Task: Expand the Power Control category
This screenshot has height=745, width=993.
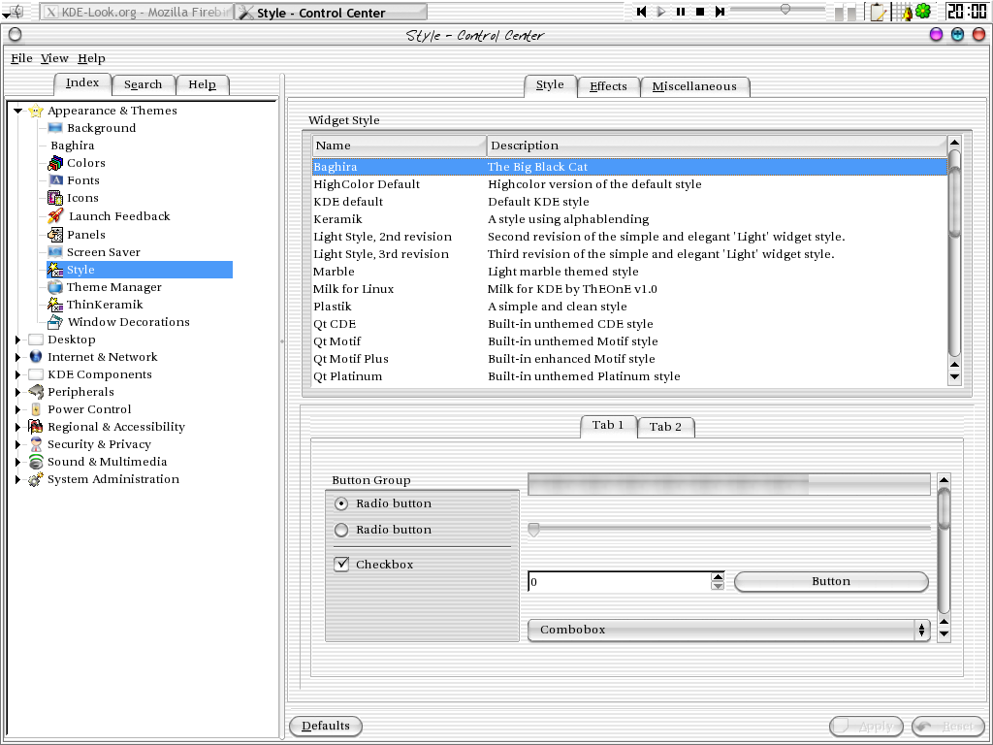Action: pyautogui.click(x=17, y=409)
